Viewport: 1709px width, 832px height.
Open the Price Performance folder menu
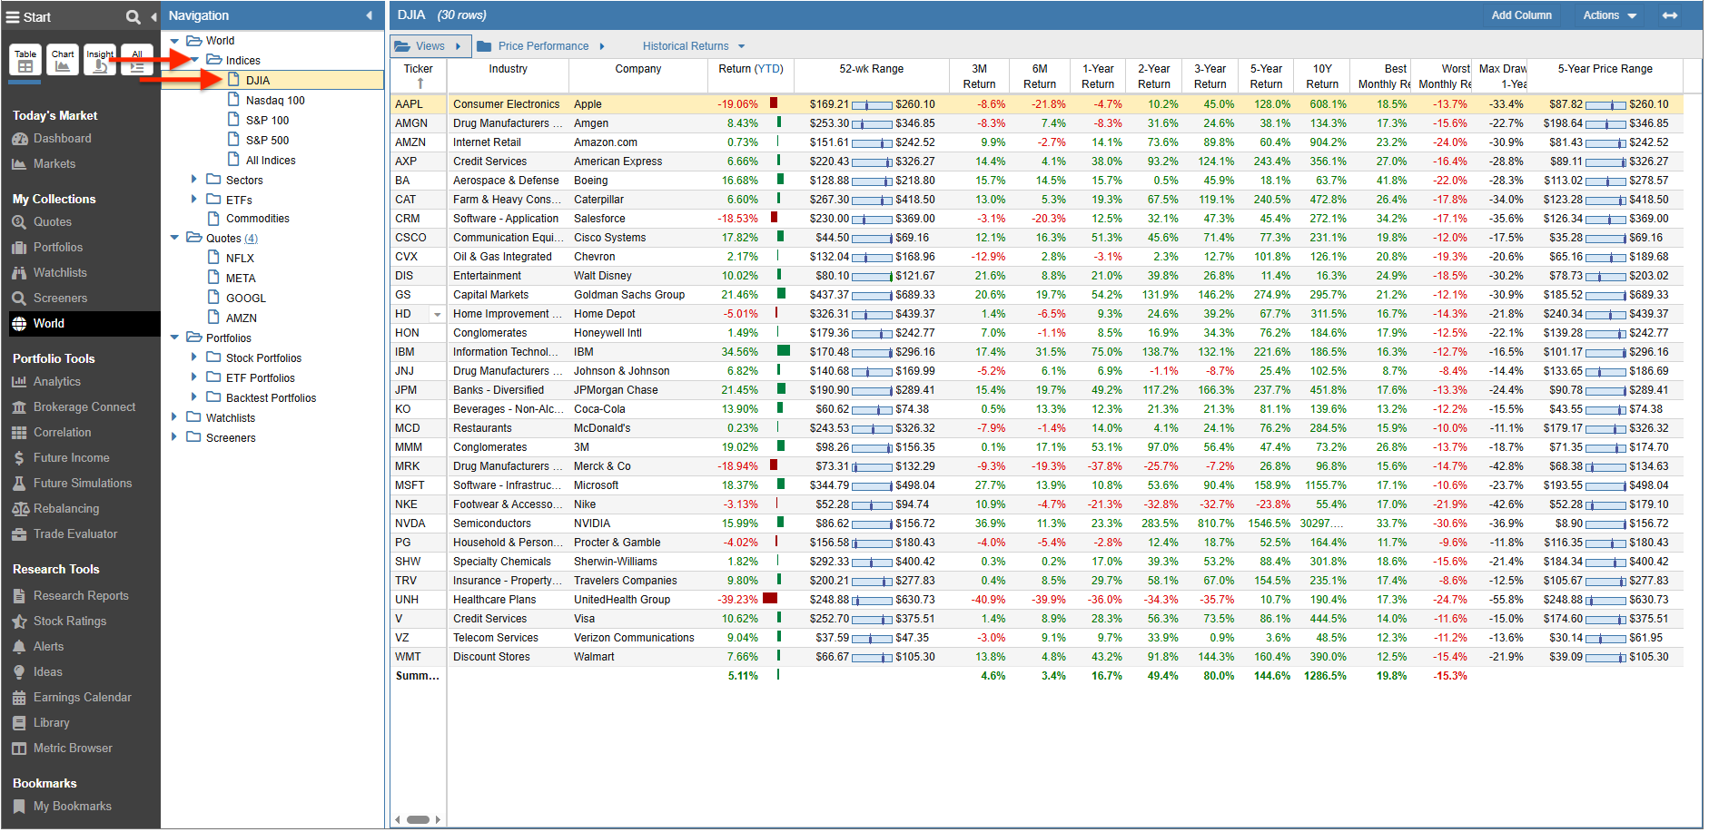(x=541, y=46)
